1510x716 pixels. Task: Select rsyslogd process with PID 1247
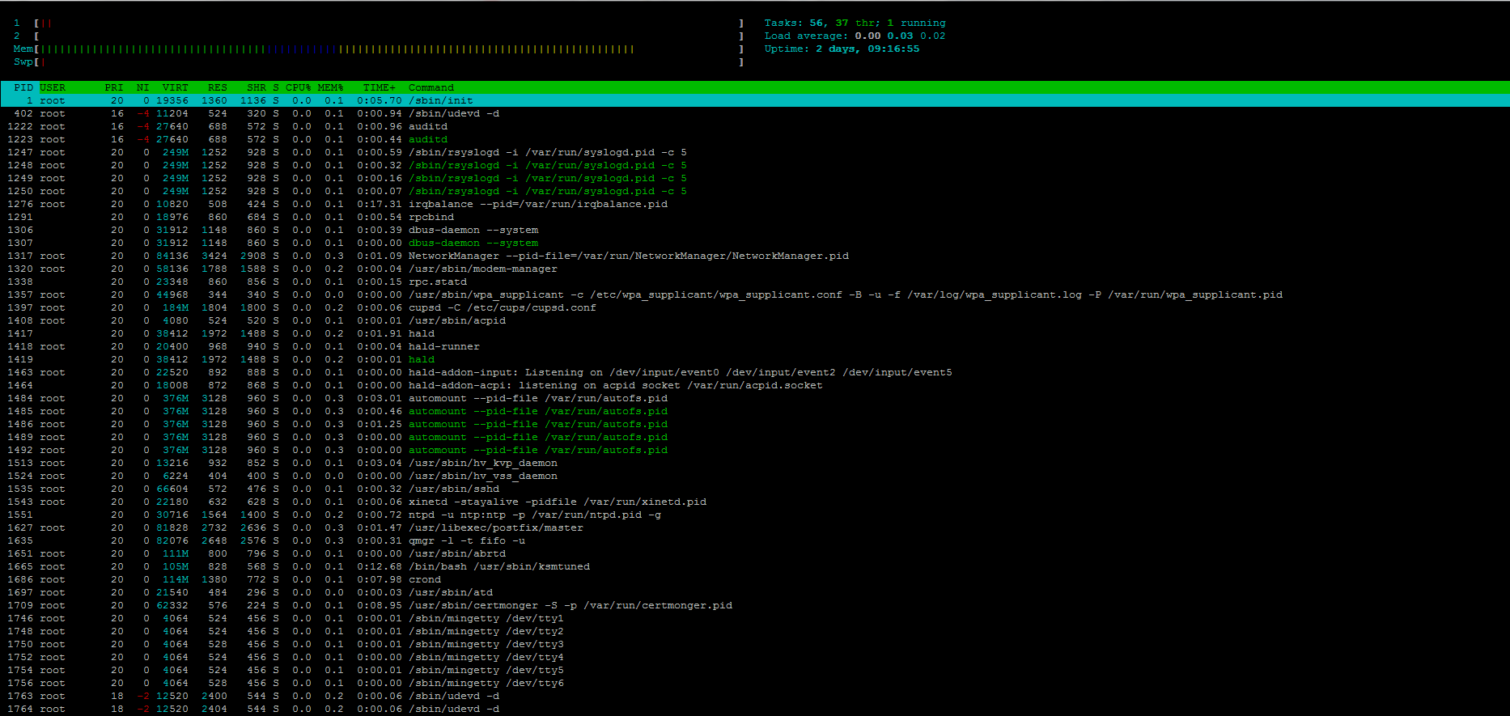[x=755, y=152]
